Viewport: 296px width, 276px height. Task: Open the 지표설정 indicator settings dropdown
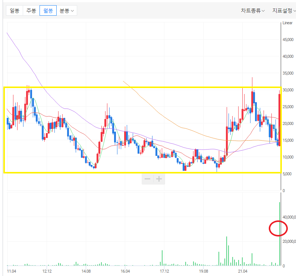(x=284, y=10)
